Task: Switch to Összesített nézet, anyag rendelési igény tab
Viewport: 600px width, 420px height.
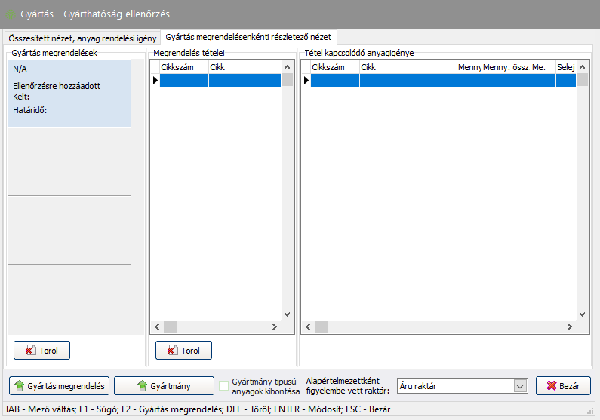Action: click(x=82, y=38)
